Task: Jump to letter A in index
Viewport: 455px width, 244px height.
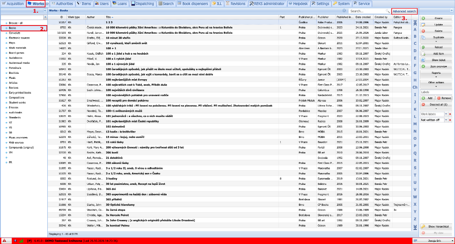Action: (415, 29)
